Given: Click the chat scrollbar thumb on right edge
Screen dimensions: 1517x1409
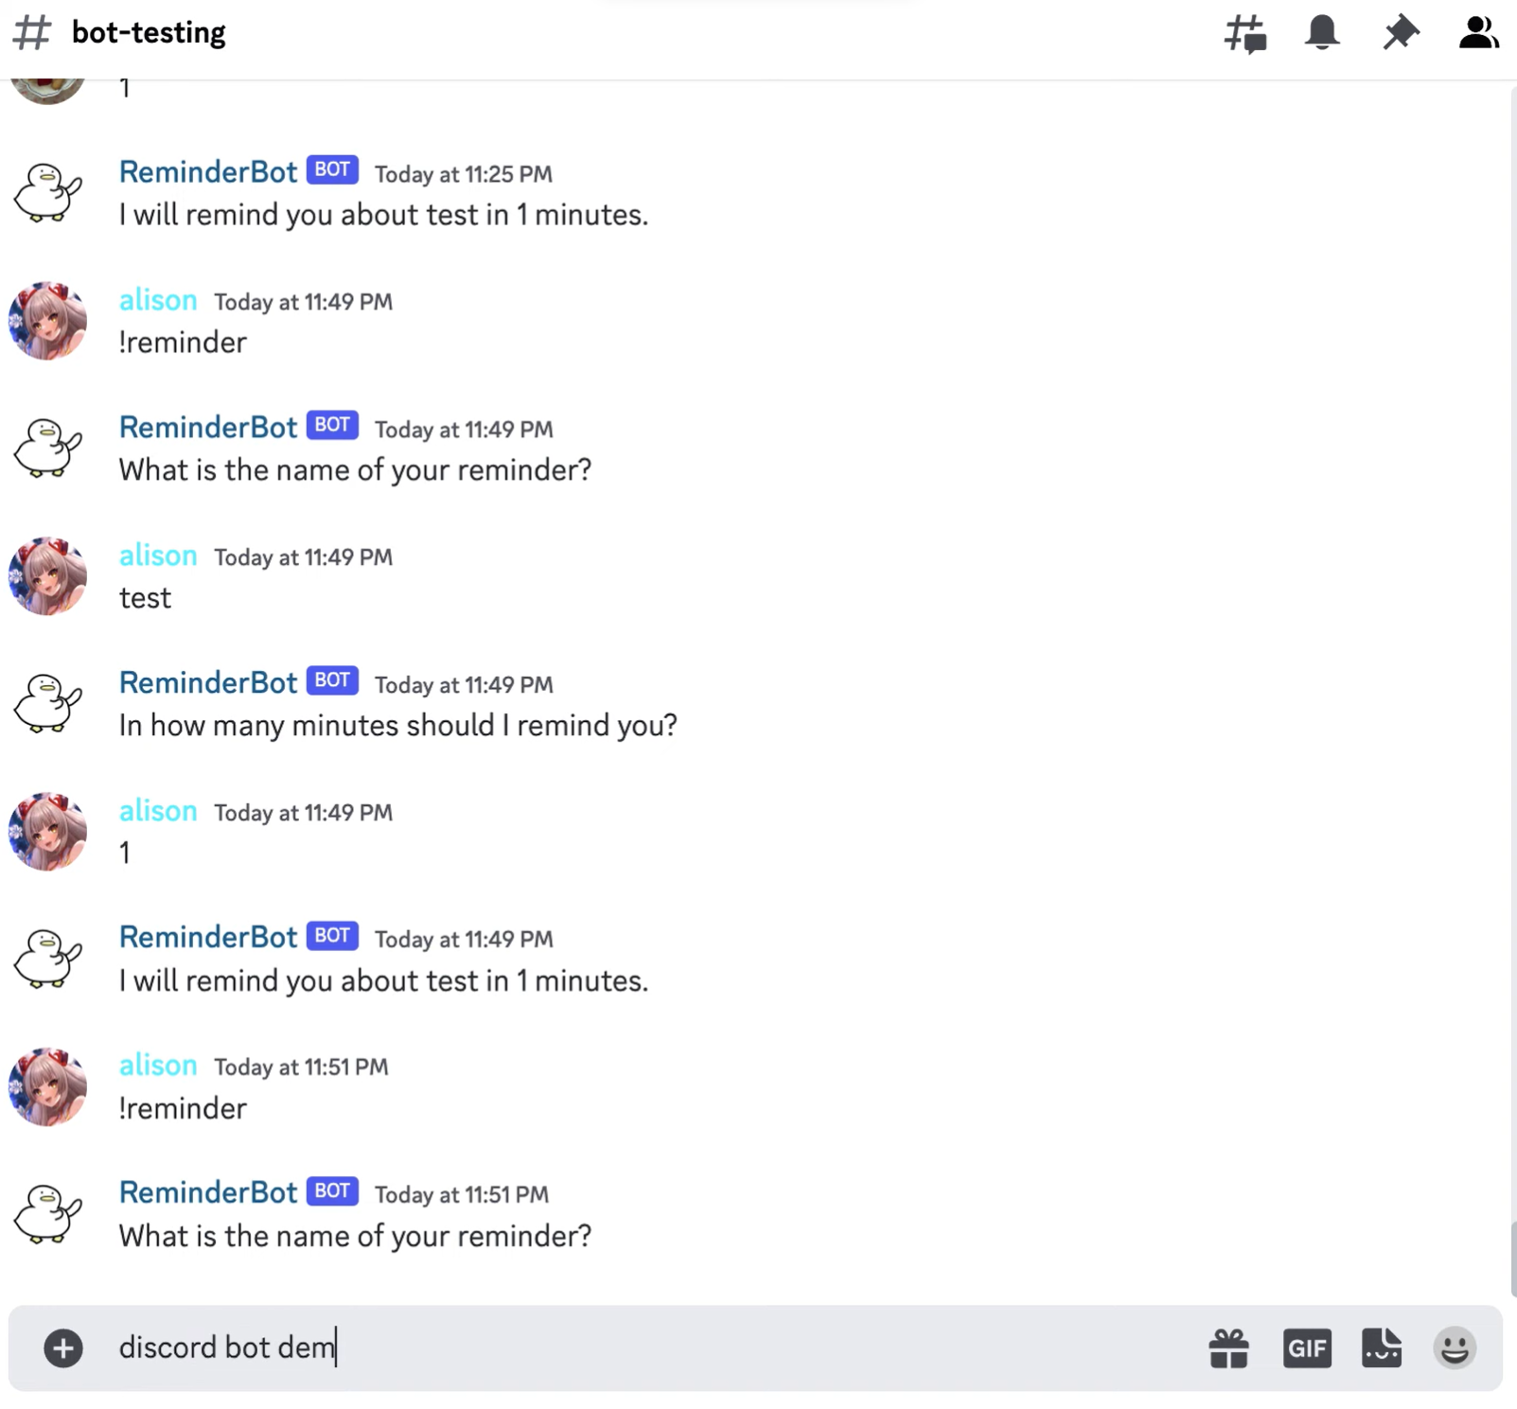Looking at the screenshot, I should [1513, 1259].
